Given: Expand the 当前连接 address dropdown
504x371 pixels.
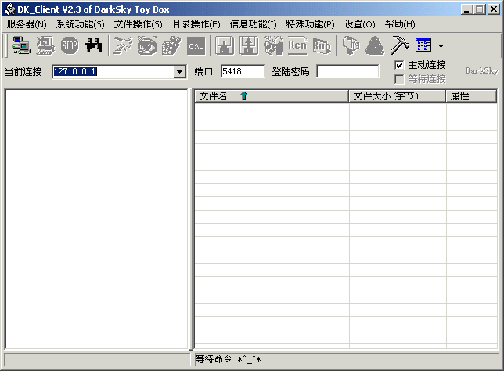Looking at the screenshot, I should coord(179,72).
